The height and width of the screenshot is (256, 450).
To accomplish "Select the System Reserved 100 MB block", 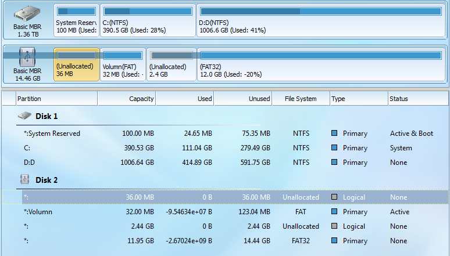I will pyautogui.click(x=77, y=21).
